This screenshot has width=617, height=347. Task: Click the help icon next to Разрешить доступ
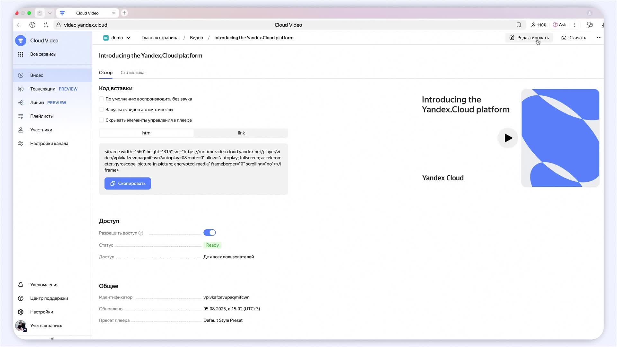(141, 233)
